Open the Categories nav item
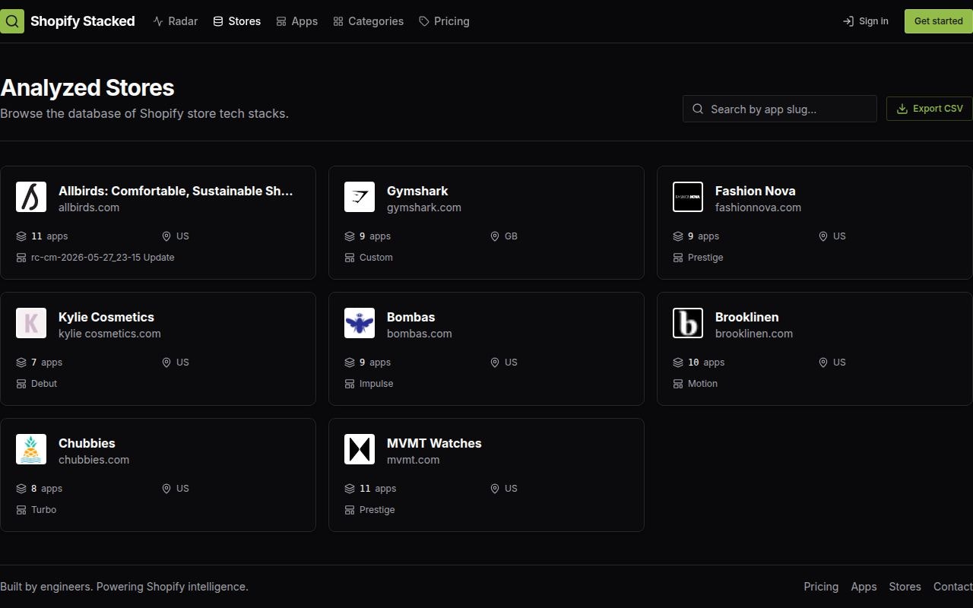 click(x=369, y=21)
